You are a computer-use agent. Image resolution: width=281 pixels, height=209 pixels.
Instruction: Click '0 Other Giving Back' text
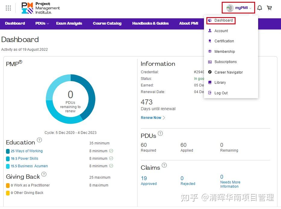[x=27, y=193]
